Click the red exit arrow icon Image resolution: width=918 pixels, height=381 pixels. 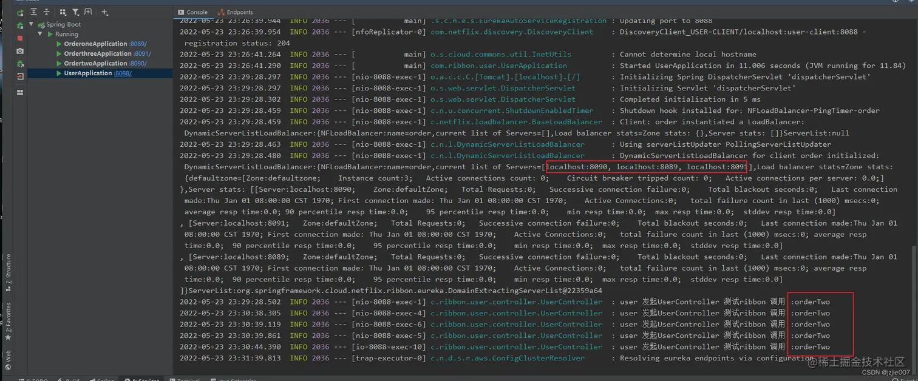20,76
